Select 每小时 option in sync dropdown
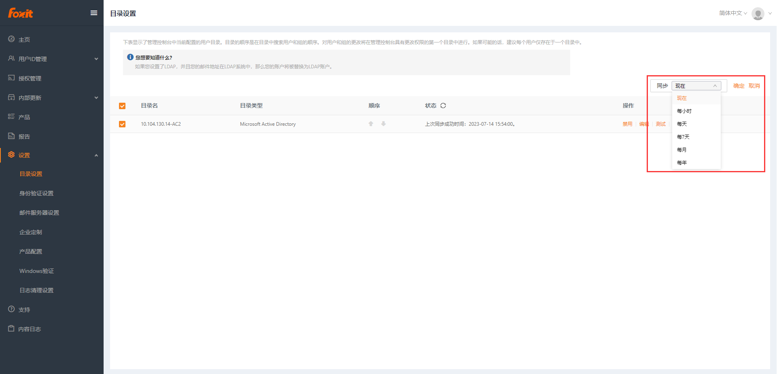This screenshot has width=777, height=374. click(696, 111)
